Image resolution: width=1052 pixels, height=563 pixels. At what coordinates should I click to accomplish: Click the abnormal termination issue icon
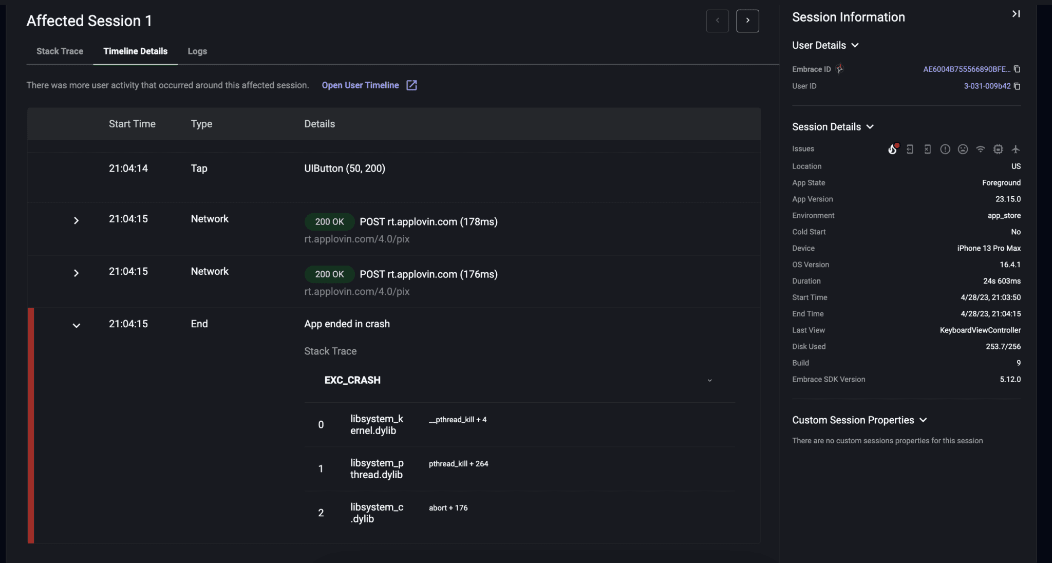pos(927,149)
